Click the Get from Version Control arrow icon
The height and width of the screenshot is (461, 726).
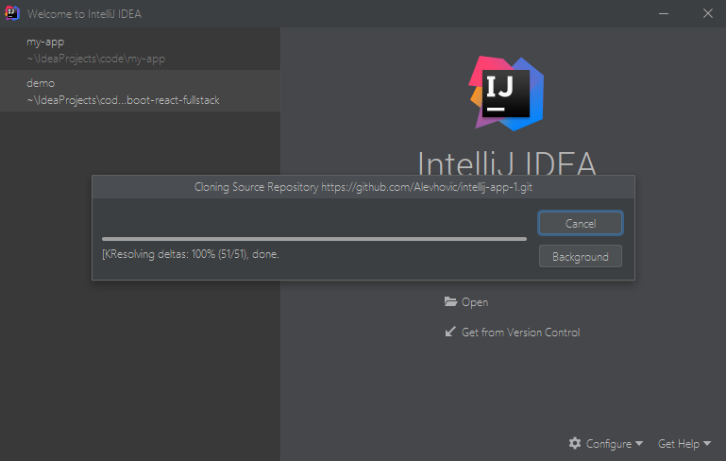click(450, 332)
